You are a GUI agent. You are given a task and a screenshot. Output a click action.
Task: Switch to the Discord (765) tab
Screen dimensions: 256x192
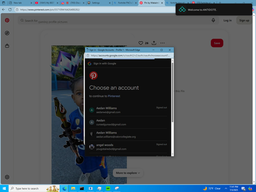[73, 3]
